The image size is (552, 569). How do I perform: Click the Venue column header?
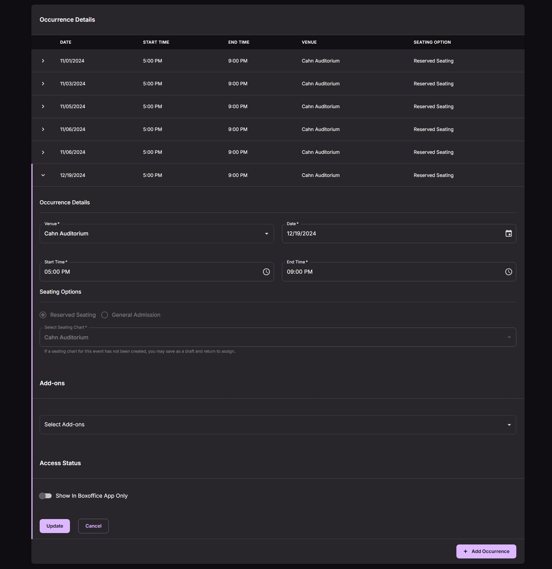point(309,42)
